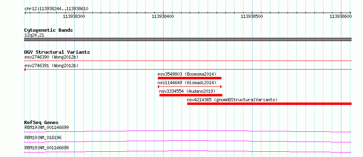Collapse the Cytogenetic Bands track header
Image resolution: width=363 pixels, height=157 pixels.
pos(49,30)
